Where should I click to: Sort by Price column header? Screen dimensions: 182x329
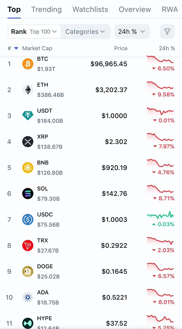pyautogui.click(x=121, y=49)
